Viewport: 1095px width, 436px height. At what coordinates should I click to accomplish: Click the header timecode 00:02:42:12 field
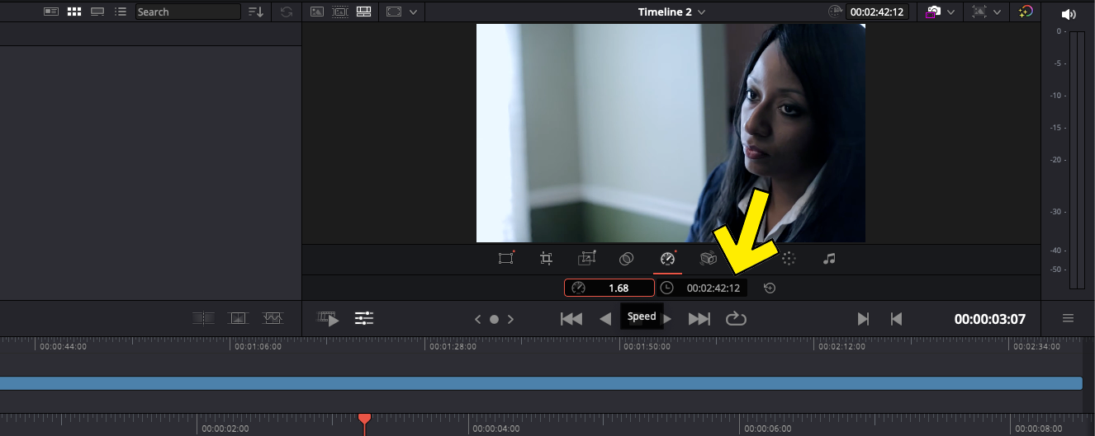click(878, 12)
